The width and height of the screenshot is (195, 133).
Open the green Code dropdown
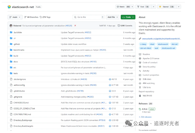[x=128, y=17]
